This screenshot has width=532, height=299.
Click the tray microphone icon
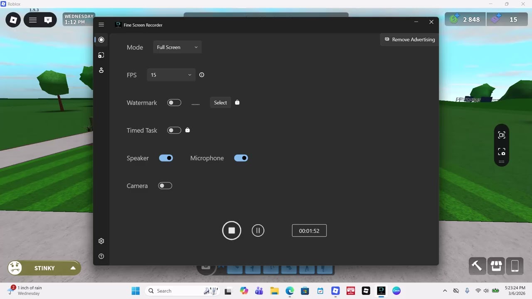[x=467, y=291]
